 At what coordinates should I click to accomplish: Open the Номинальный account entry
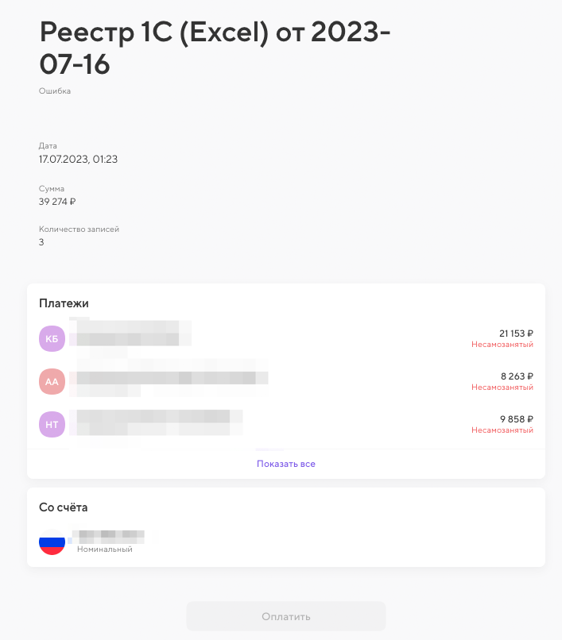click(x=105, y=549)
